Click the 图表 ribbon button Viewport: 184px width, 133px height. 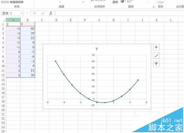pyautogui.click(x=115, y=2)
